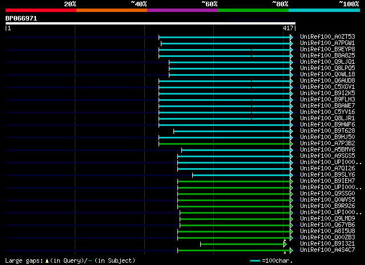The height and width of the screenshot is (265, 365).
Task: Open hit UniRef100_B9EYP8
Action: coord(327,50)
